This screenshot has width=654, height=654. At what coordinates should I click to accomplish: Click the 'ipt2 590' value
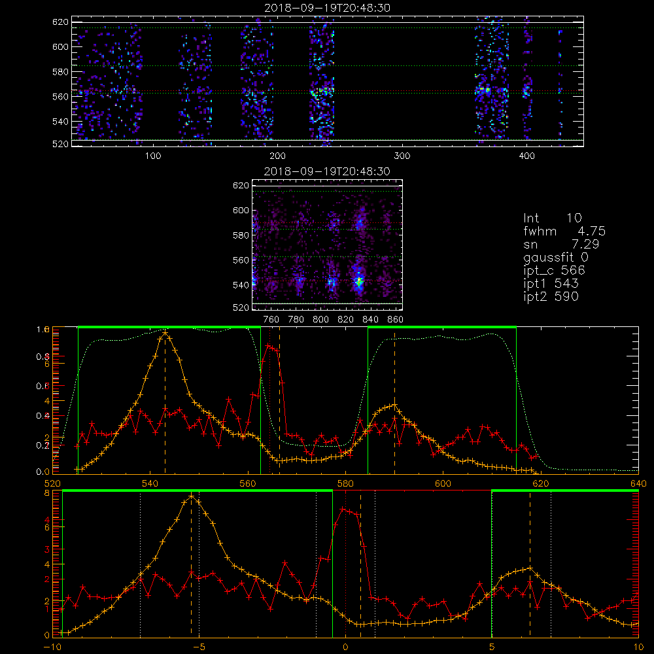click(551, 296)
